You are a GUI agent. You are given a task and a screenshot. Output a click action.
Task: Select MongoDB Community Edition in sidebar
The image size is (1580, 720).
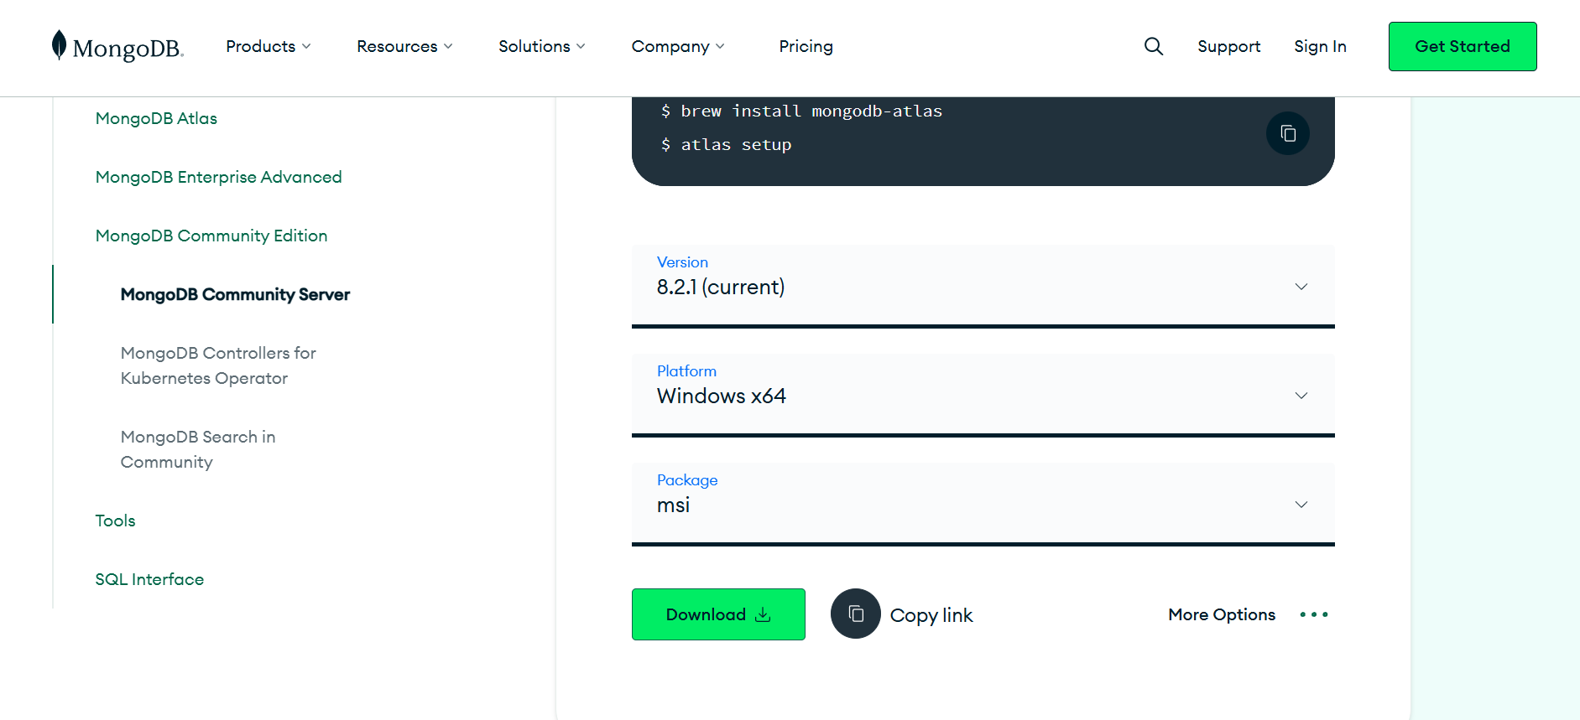[211, 236]
